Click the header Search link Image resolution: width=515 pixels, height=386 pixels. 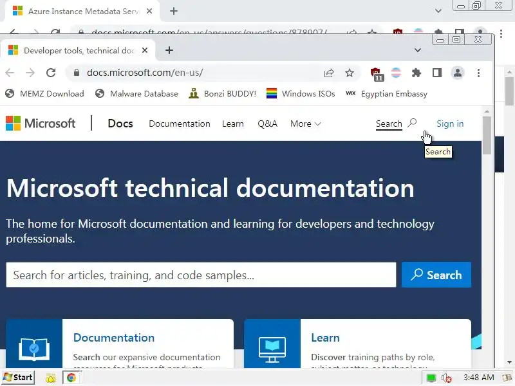click(x=396, y=124)
